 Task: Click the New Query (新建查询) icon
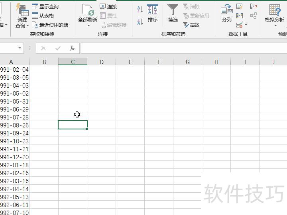click(22, 11)
